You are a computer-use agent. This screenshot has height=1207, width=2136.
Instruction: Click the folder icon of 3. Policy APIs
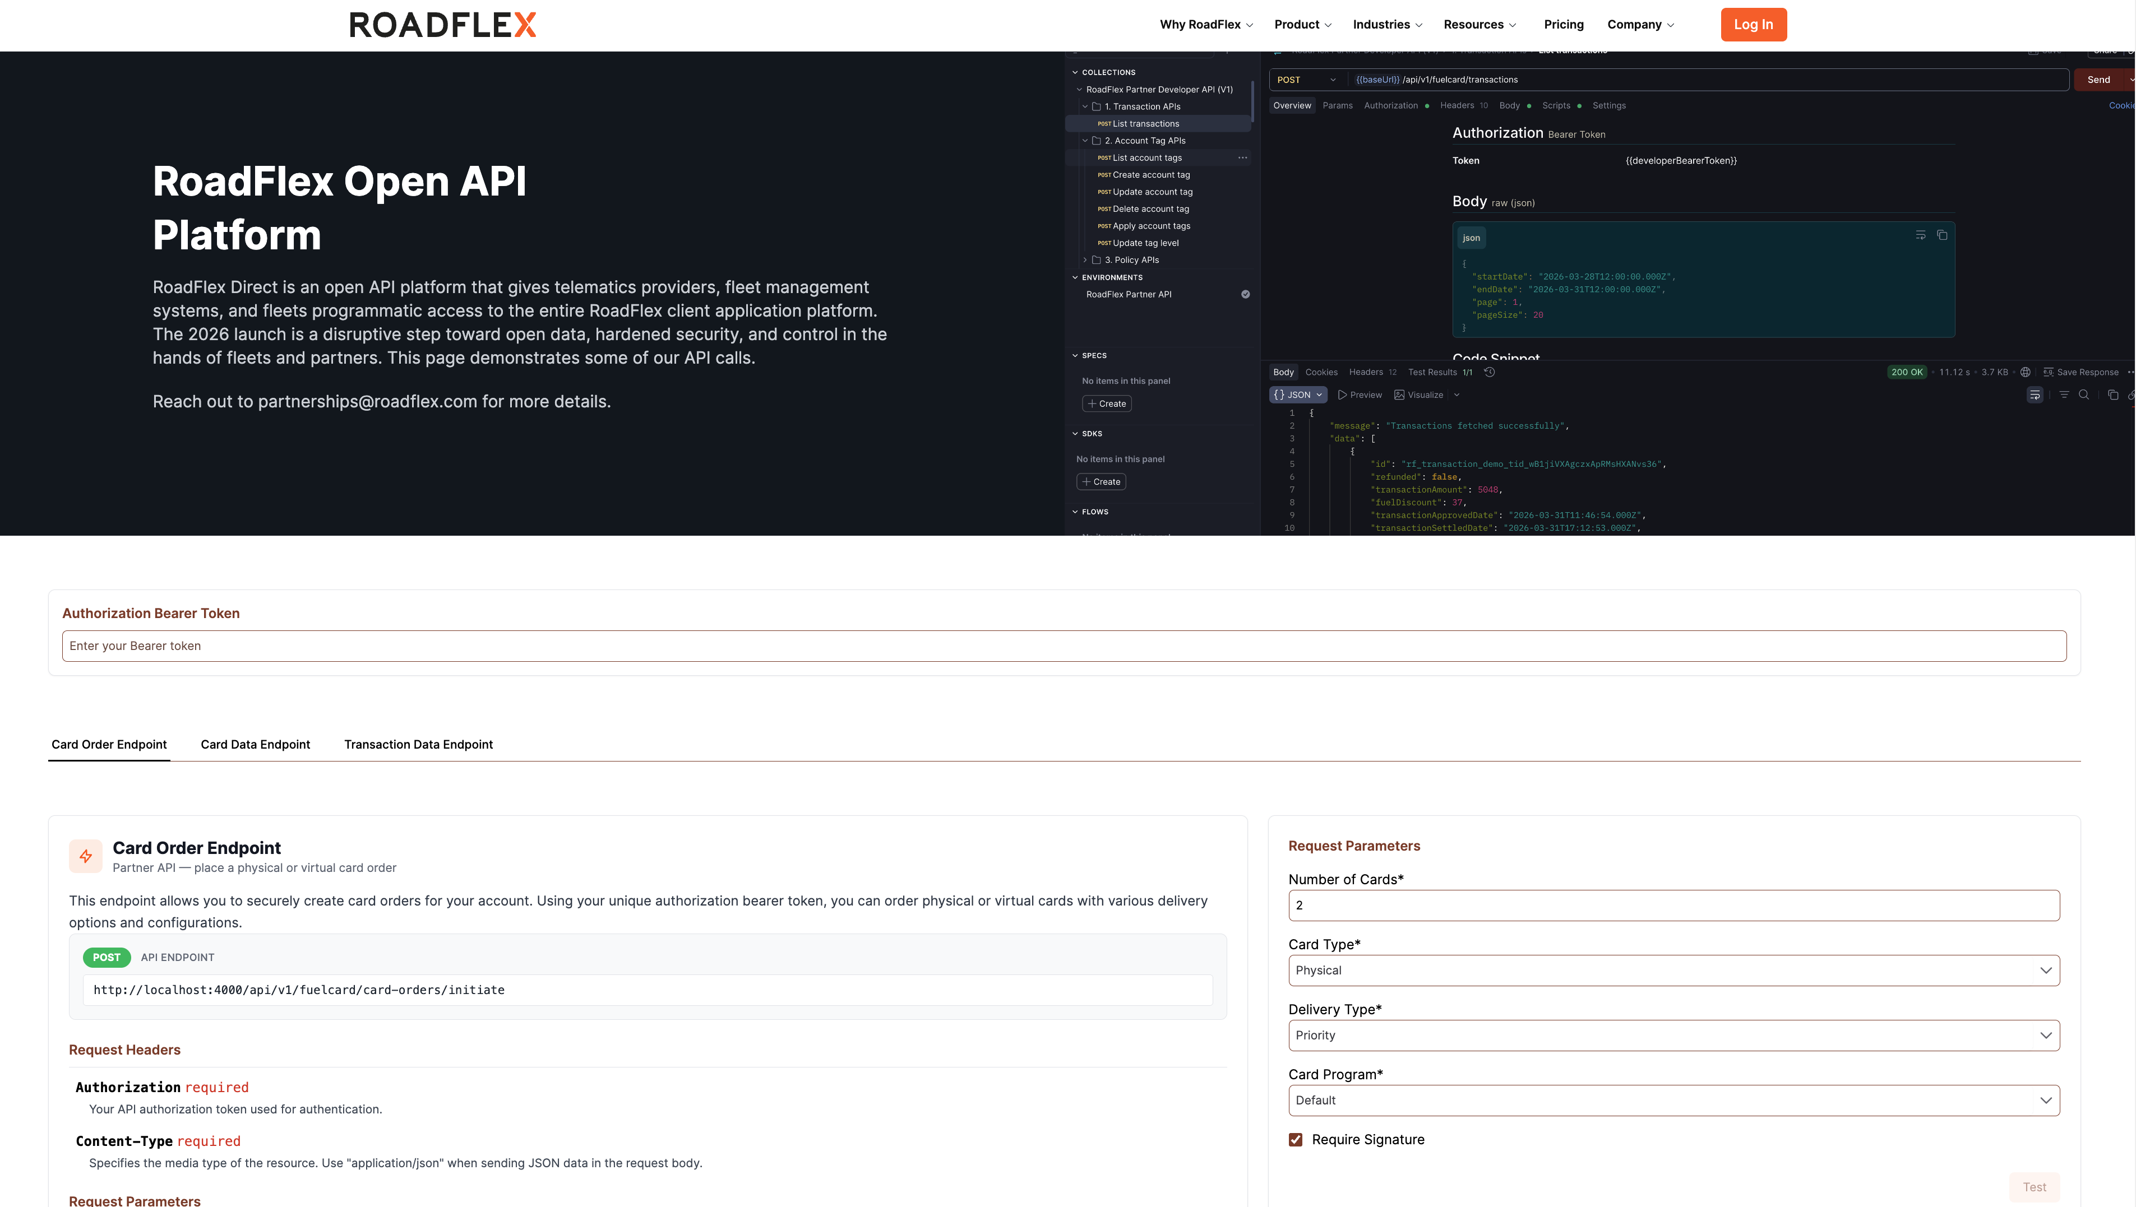point(1096,261)
